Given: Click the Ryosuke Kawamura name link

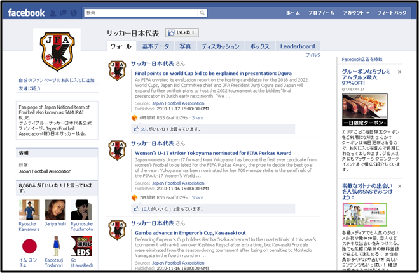Looking at the screenshot, I should tap(29, 227).
